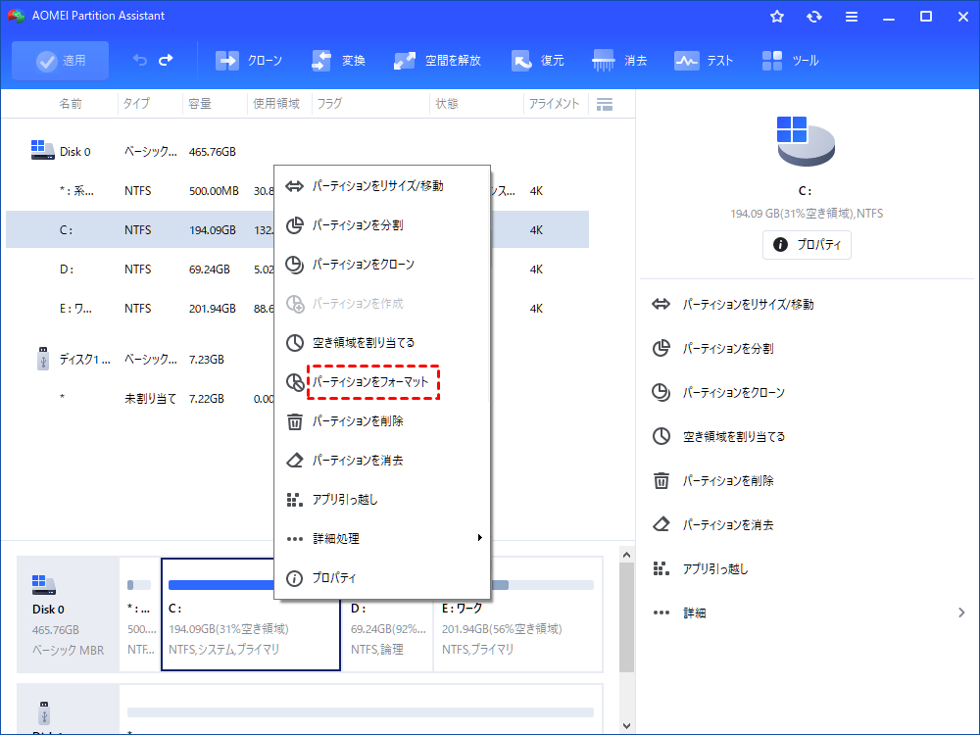Open the hamburger menu in title bar
The width and height of the screenshot is (980, 735).
[852, 17]
